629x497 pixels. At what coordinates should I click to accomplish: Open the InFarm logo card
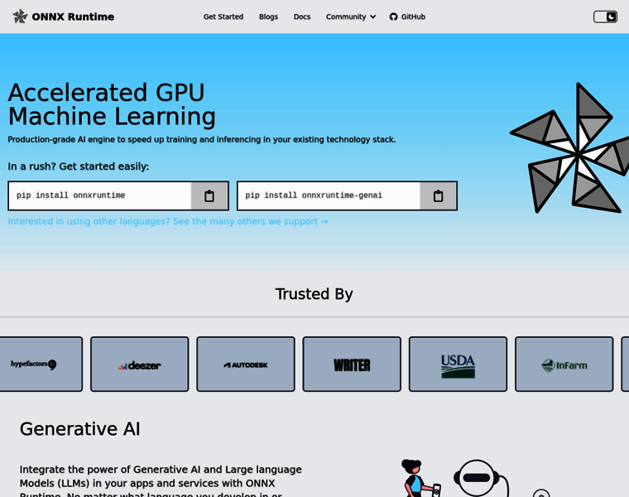click(564, 364)
